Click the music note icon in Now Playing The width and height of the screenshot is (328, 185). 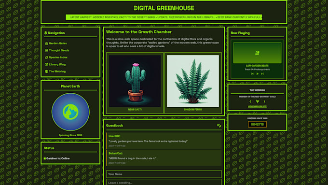click(257, 53)
